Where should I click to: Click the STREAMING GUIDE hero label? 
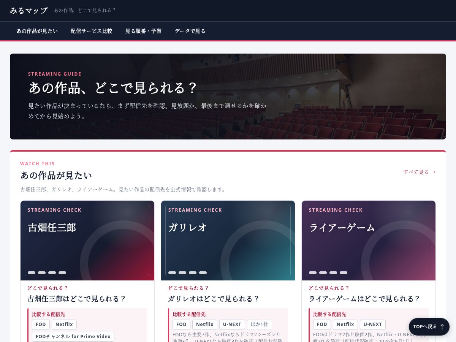click(x=55, y=74)
